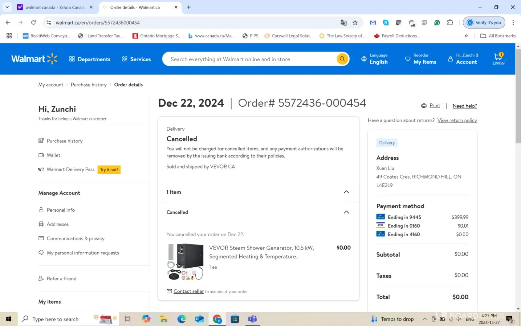Open the Departments menu
521x326 pixels.
tap(90, 59)
